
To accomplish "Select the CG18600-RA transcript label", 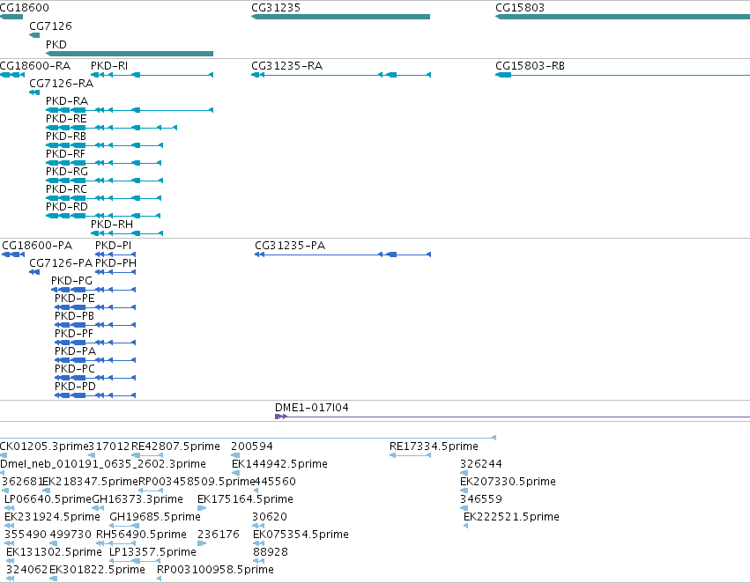I will (x=35, y=66).
